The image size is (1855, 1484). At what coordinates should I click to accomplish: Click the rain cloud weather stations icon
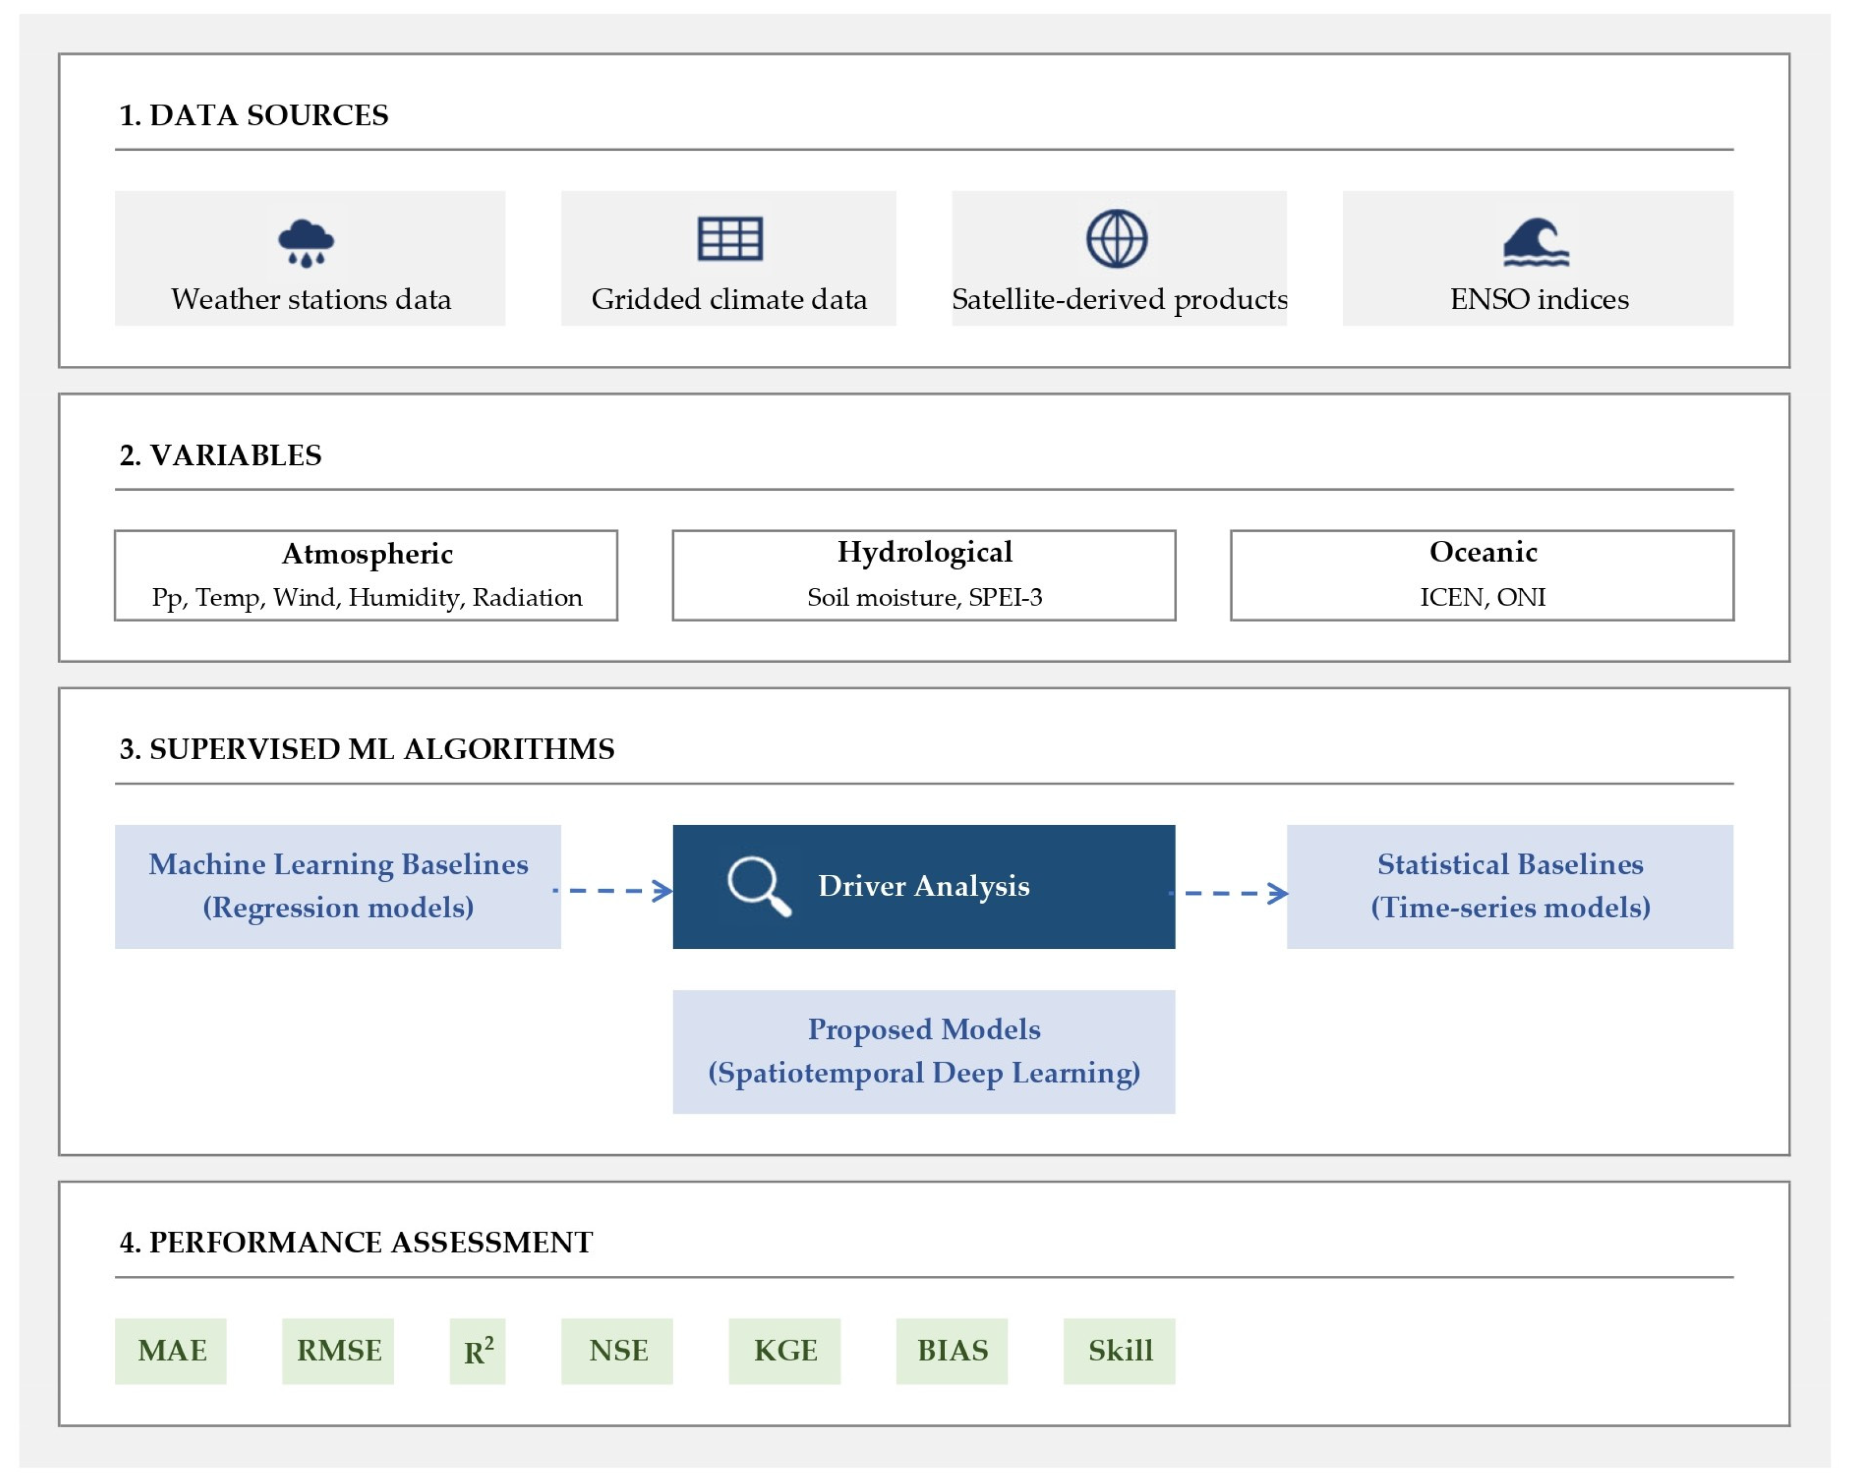[x=306, y=244]
